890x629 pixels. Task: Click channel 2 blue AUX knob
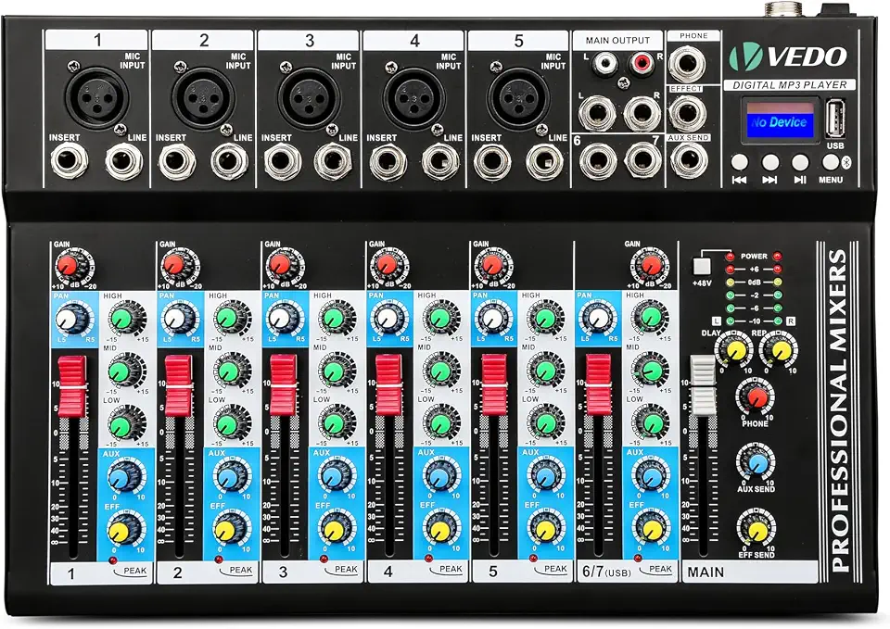point(226,478)
